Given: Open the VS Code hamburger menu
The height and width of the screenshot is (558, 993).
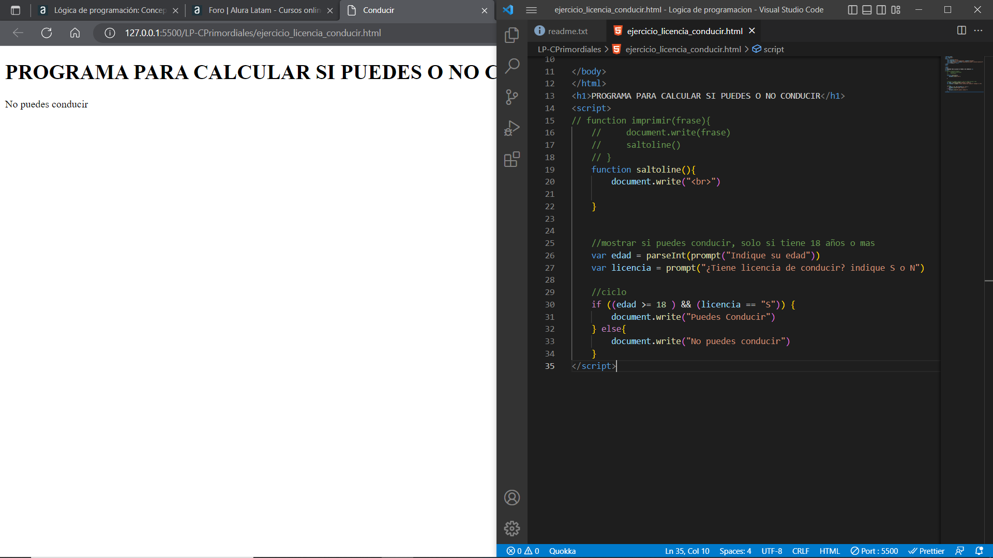Looking at the screenshot, I should [531, 10].
